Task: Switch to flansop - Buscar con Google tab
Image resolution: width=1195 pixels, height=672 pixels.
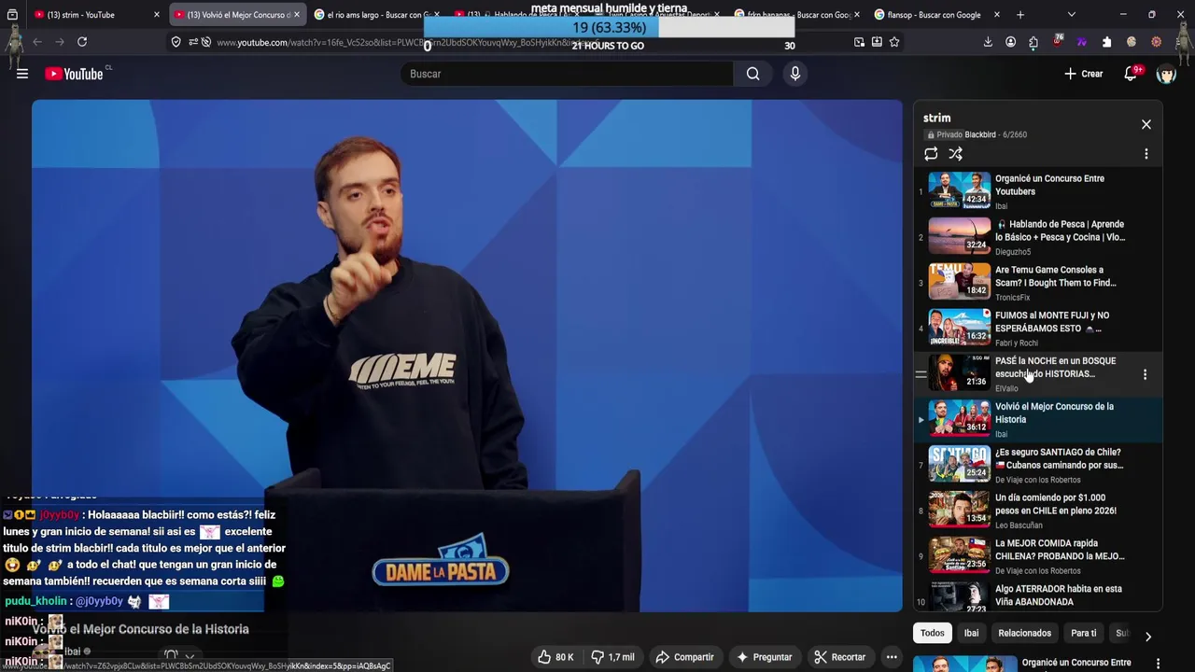Action: click(936, 15)
